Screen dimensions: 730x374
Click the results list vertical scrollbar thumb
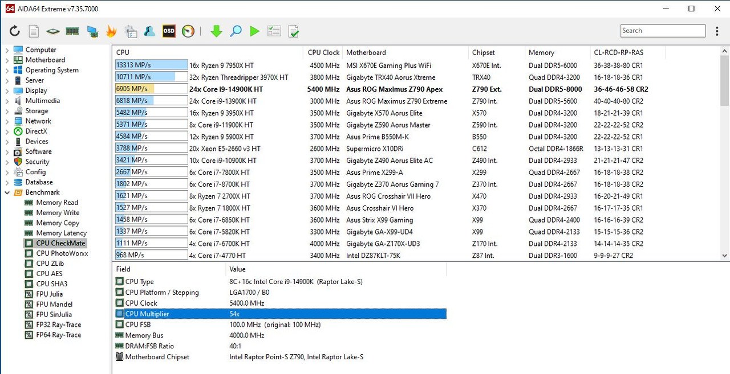pyautogui.click(x=725, y=81)
